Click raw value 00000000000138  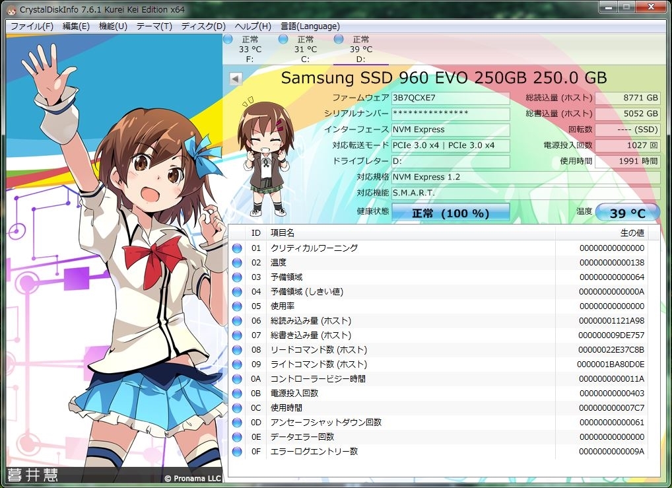(x=611, y=262)
